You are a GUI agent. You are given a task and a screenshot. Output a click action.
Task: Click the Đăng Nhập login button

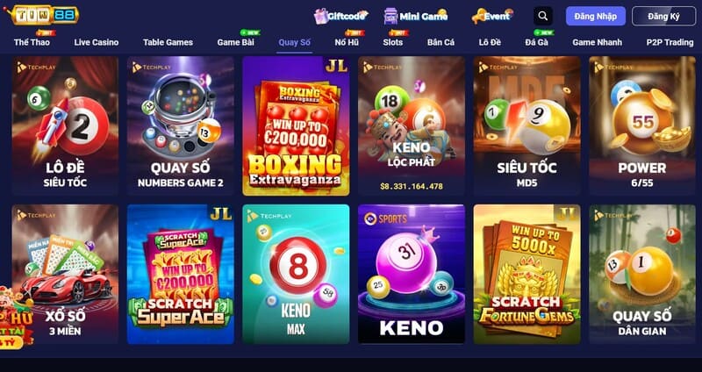tap(596, 16)
